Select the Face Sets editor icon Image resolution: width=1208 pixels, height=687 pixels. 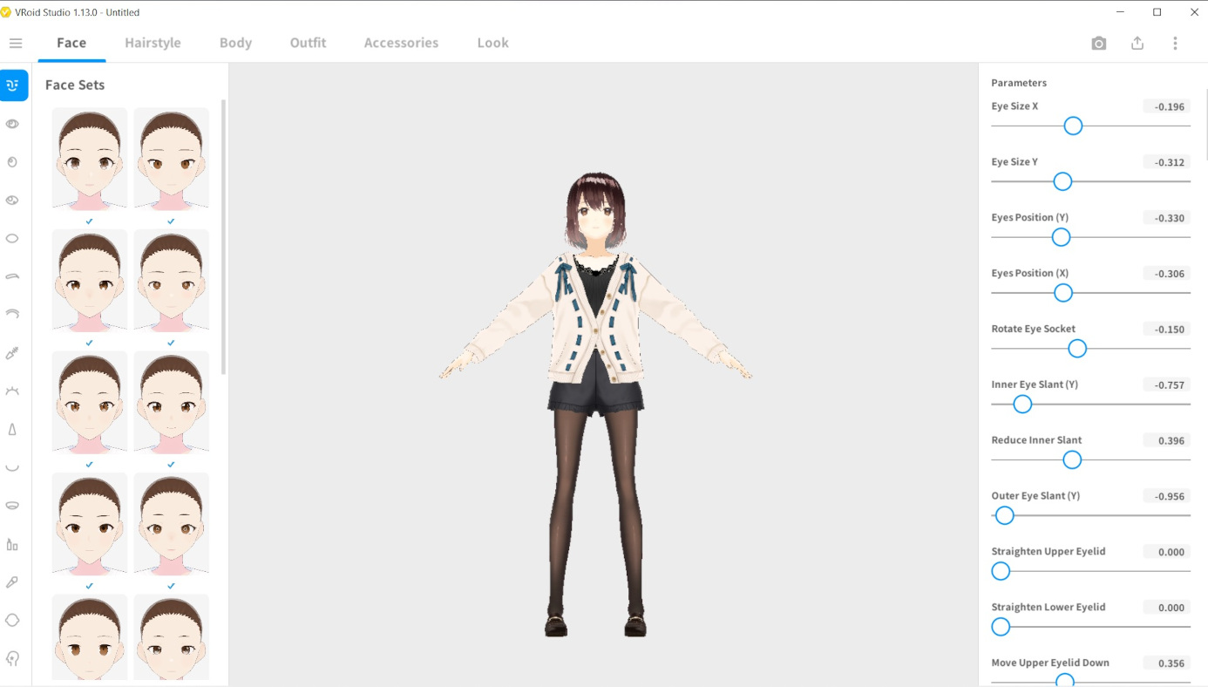(x=13, y=85)
